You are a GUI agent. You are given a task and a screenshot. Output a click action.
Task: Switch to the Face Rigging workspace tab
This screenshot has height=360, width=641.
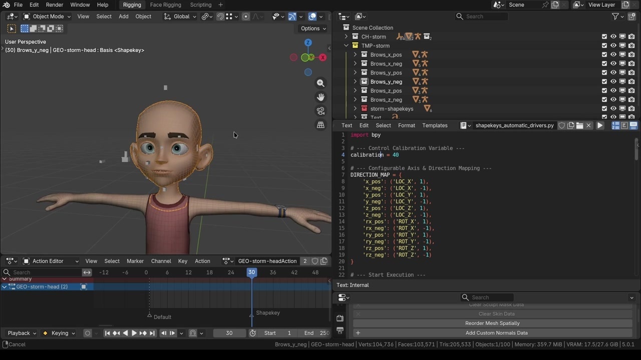tap(165, 5)
